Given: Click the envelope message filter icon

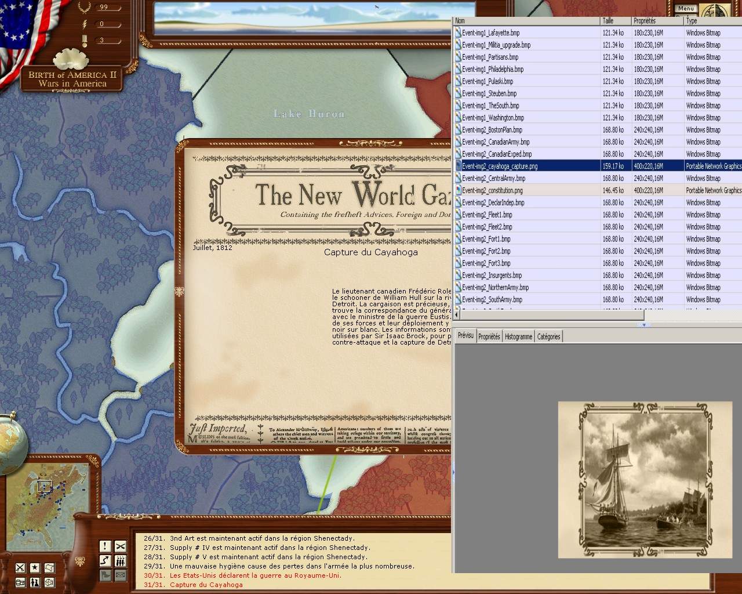Looking at the screenshot, I should click(120, 575).
